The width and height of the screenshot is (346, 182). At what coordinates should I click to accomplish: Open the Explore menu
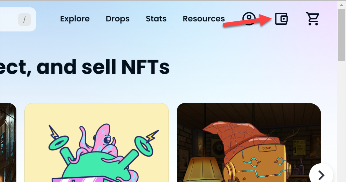click(x=75, y=19)
